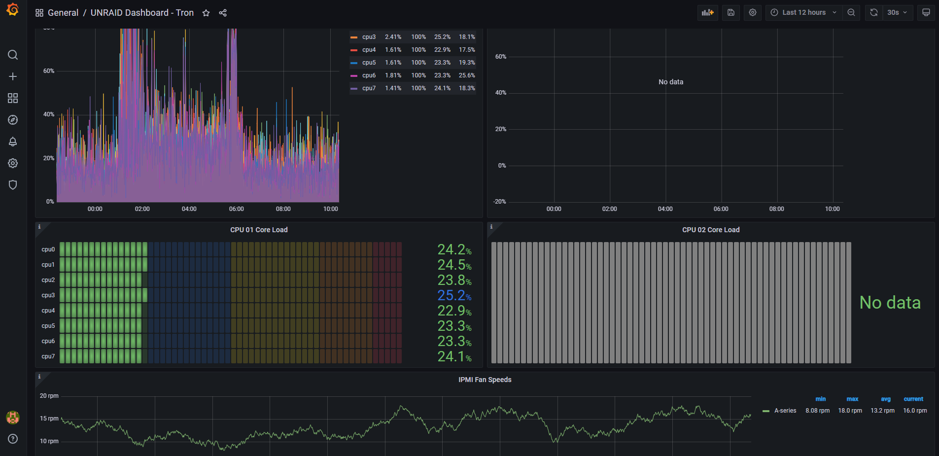Viewport: 939px width, 456px height.
Task: Click the 25.6% value in cpu6 legend row
Action: [467, 75]
